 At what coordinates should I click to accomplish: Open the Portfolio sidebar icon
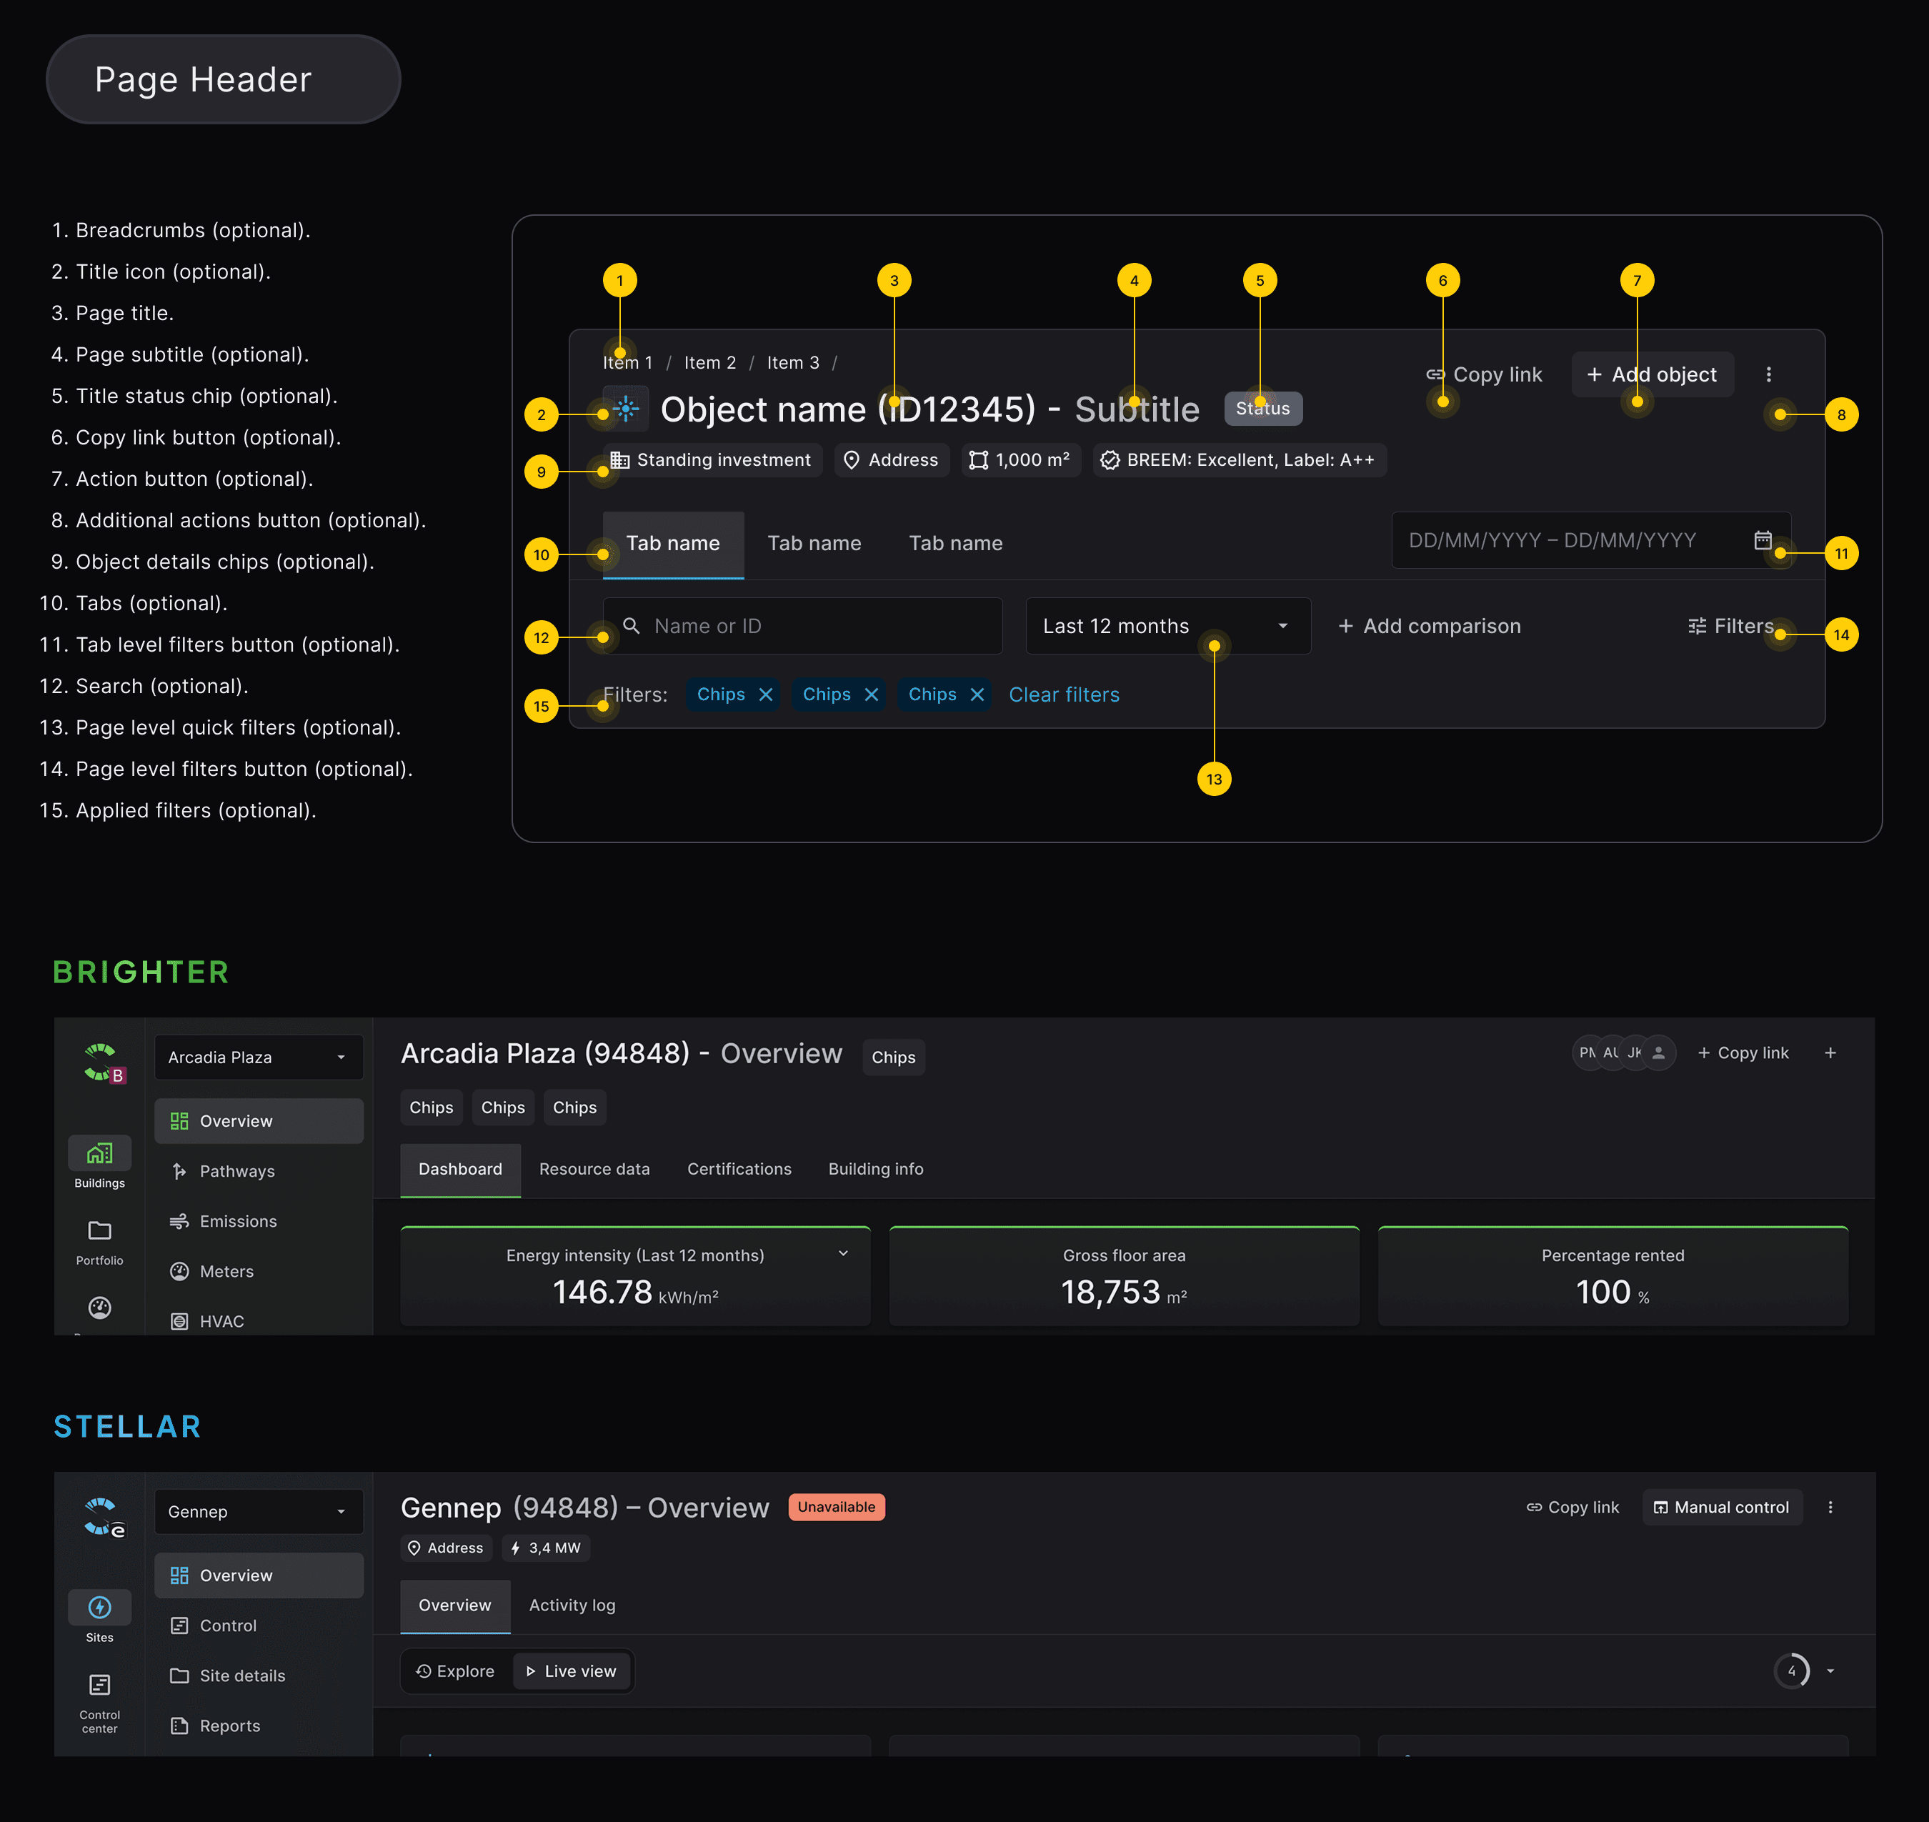pos(99,1230)
